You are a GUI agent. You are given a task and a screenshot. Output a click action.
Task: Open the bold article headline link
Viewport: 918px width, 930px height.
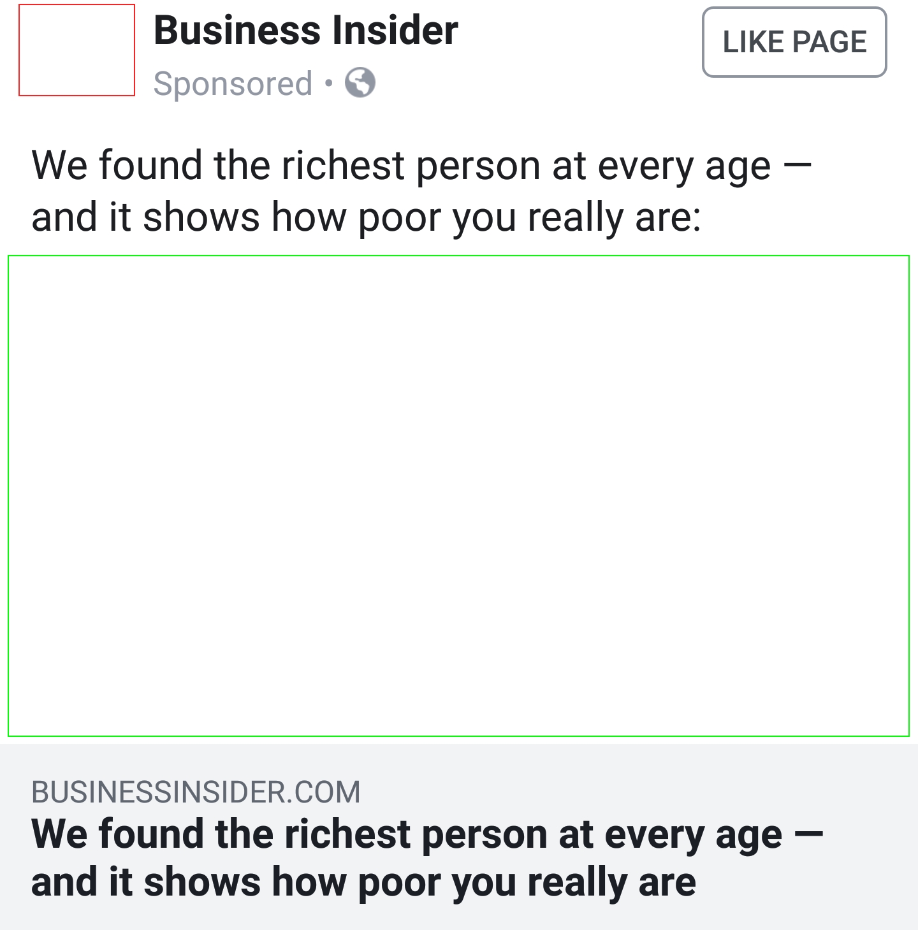click(x=427, y=858)
